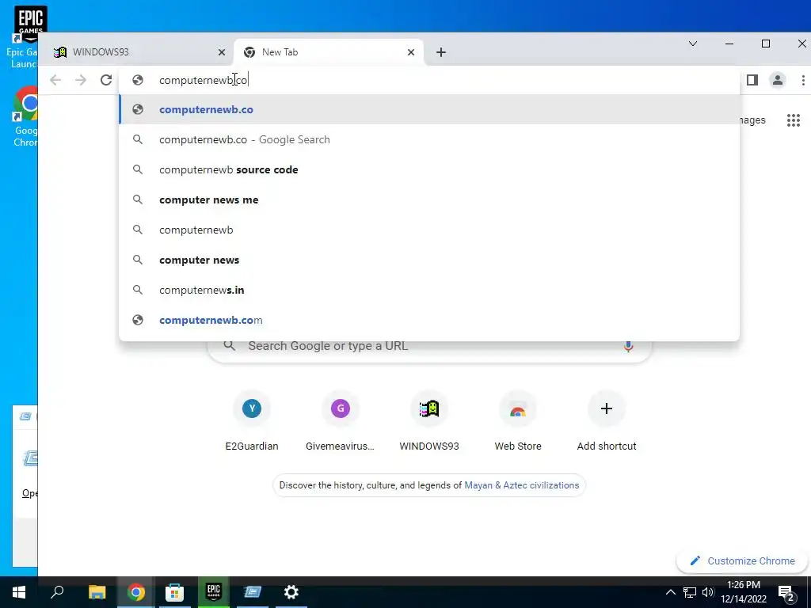Choose the 'computernews.in' suggestion
The width and height of the screenshot is (811, 608).
click(429, 290)
